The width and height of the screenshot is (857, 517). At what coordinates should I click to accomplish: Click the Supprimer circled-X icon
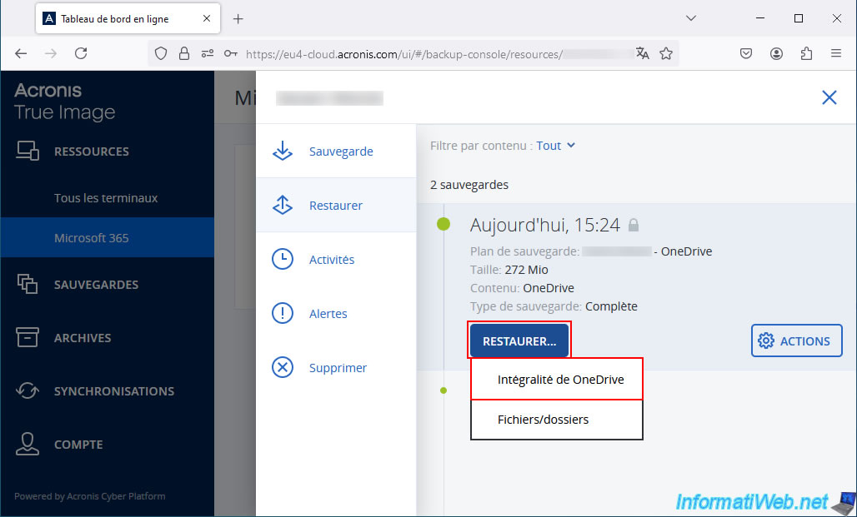click(283, 367)
